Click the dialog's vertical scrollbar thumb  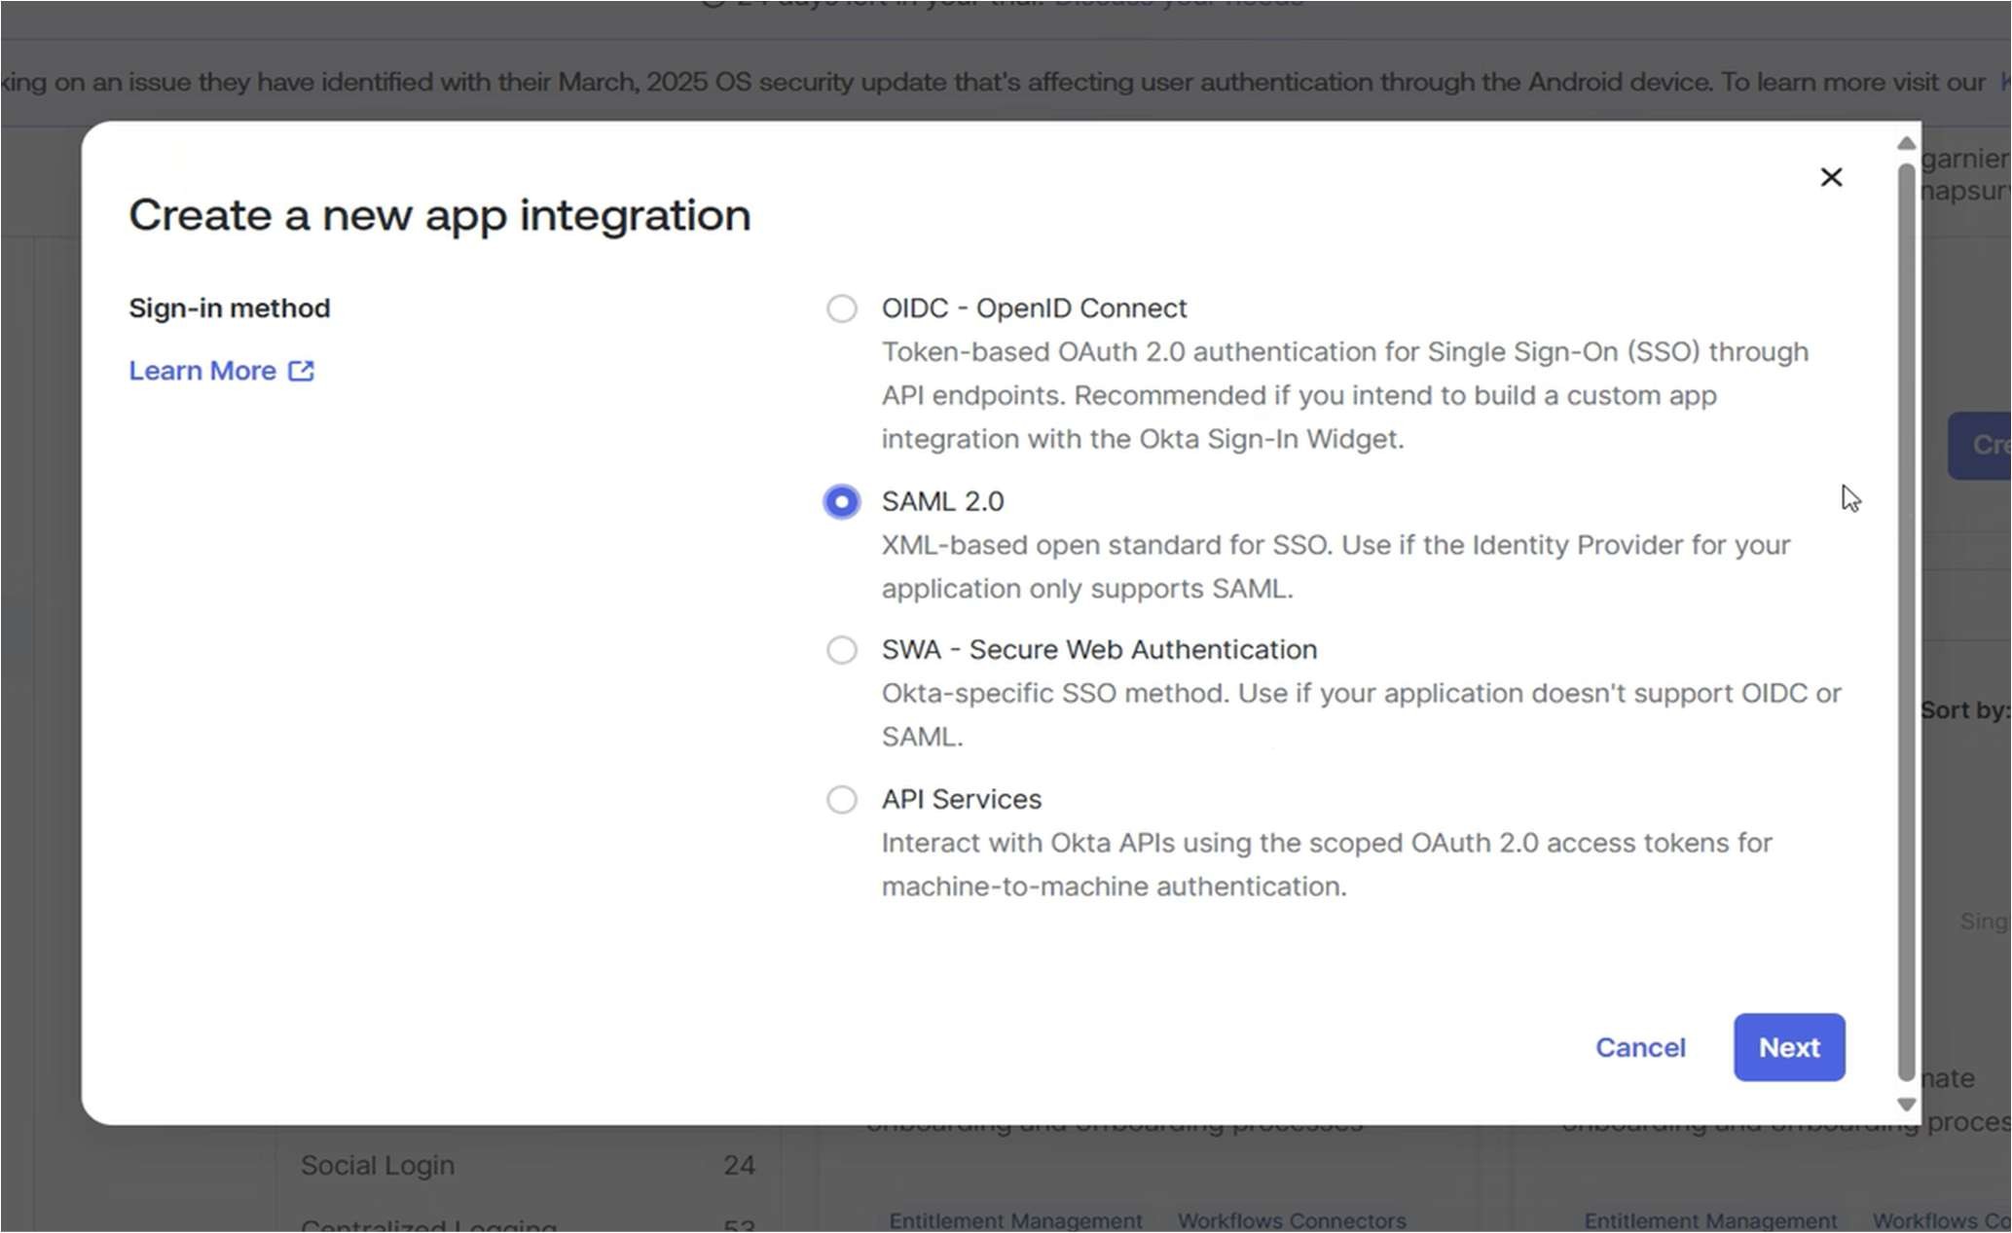click(x=1906, y=623)
